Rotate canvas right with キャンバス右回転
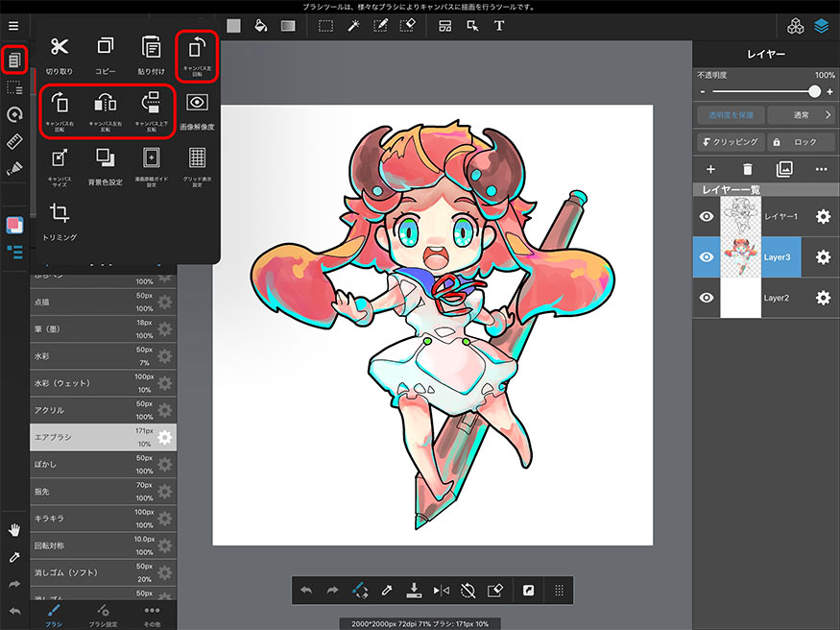 click(60, 111)
